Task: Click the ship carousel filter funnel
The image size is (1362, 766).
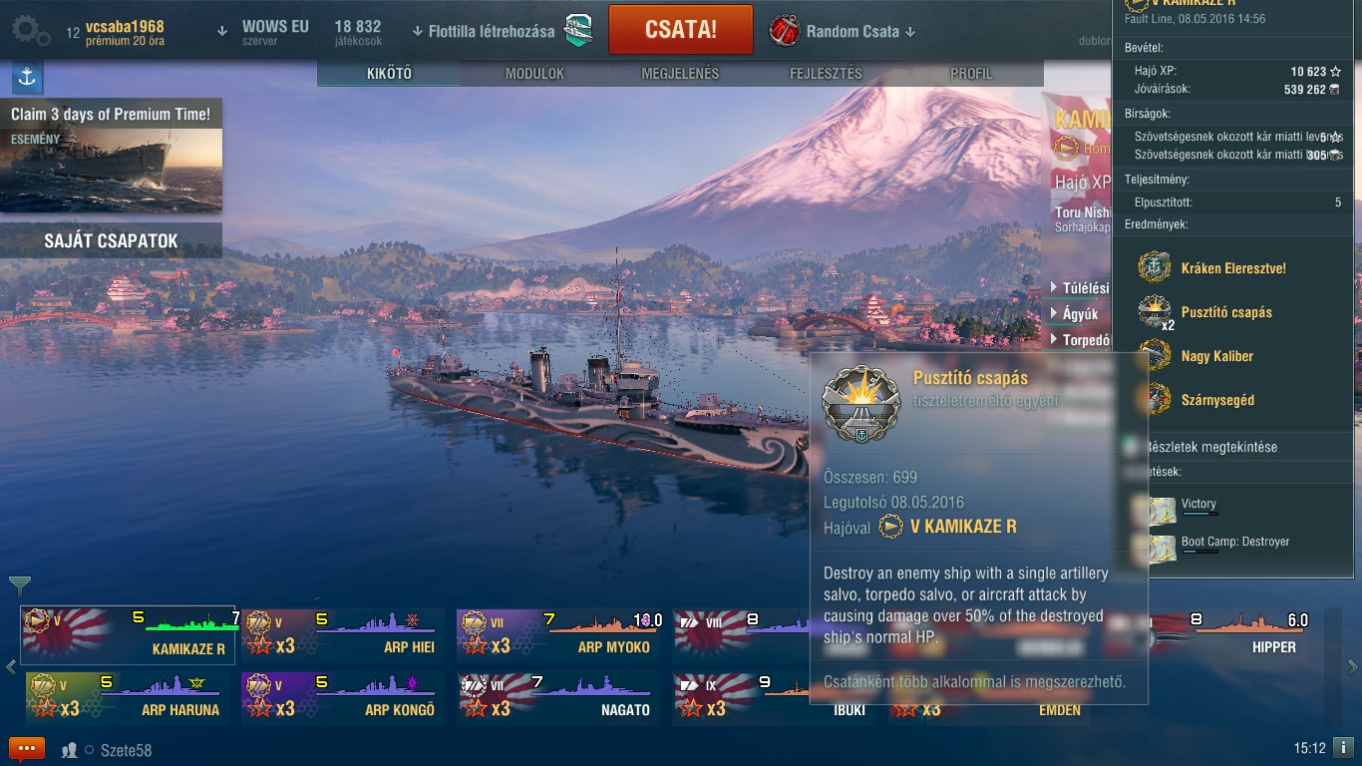Action: (x=20, y=585)
